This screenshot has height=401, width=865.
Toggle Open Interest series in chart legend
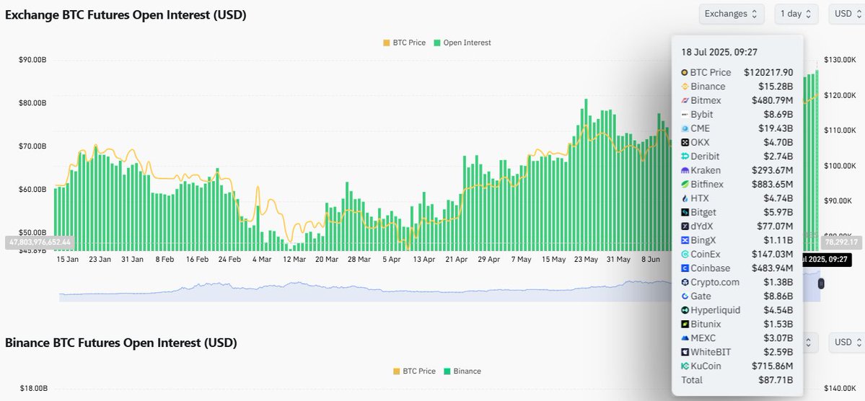(462, 43)
